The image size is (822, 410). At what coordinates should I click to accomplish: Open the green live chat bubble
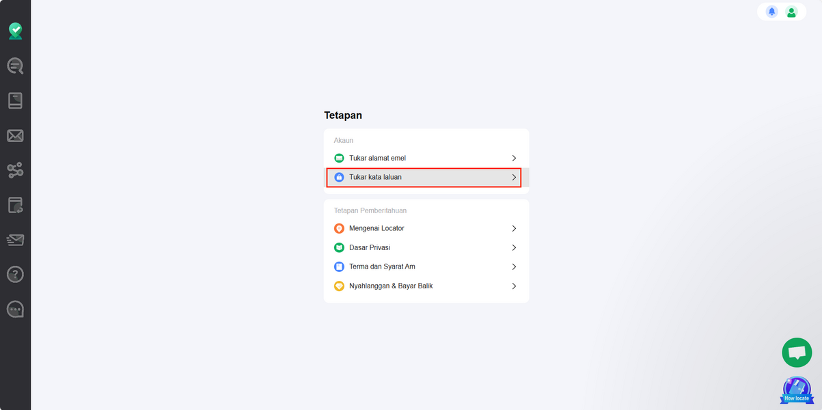pos(797,353)
